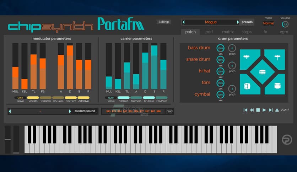Screen dimensions: 297x172
Task: Switch to the fx tab
Action: (265, 32)
